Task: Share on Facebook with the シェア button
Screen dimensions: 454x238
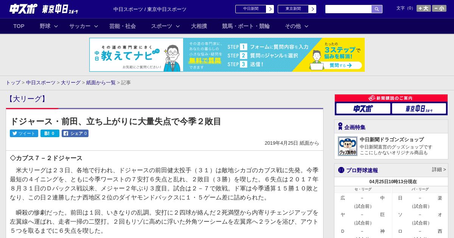Action: (75, 133)
